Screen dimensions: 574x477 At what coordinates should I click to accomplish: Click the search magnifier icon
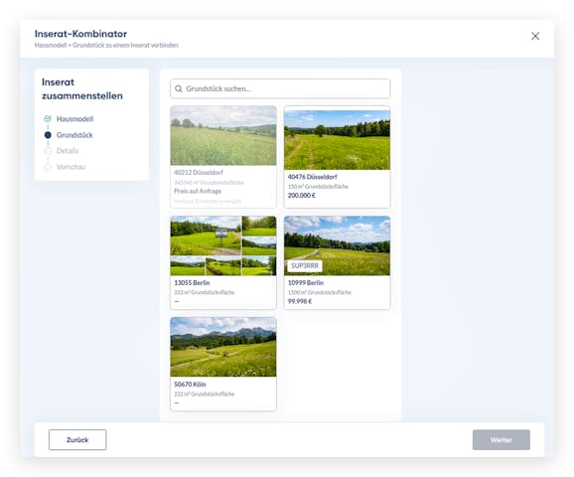coord(179,88)
